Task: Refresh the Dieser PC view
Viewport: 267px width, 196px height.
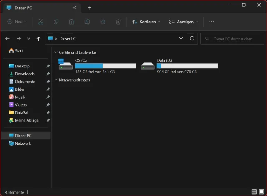Action: pyautogui.click(x=192, y=38)
